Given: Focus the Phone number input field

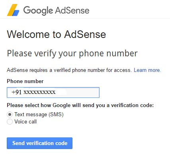Looking at the screenshot, I should (x=53, y=92).
